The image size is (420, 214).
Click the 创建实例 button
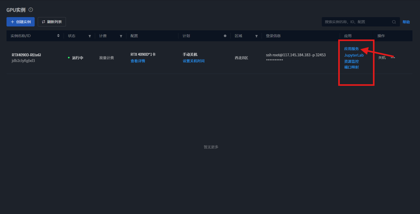(x=21, y=22)
